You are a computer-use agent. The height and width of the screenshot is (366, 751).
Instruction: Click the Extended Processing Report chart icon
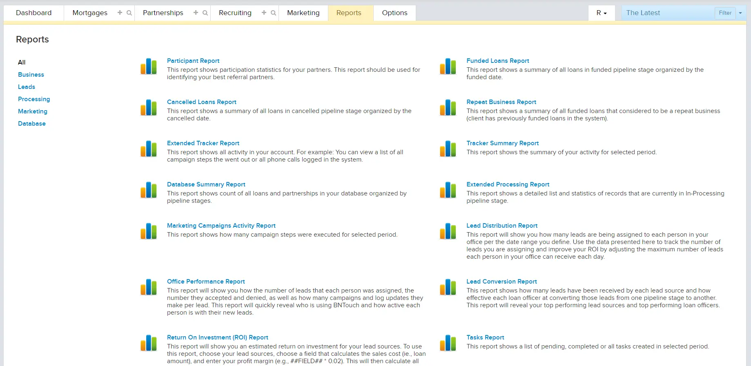pyautogui.click(x=448, y=190)
